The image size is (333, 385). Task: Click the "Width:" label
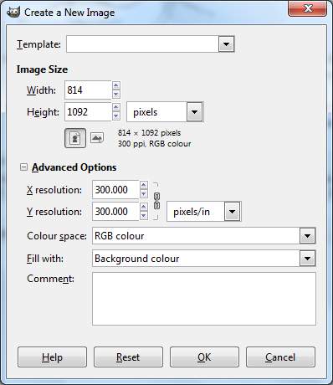[x=41, y=90]
